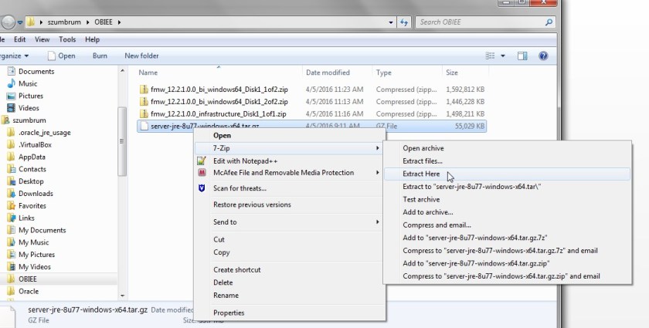Select the Oracle folder in navigation tree

(x=29, y=291)
